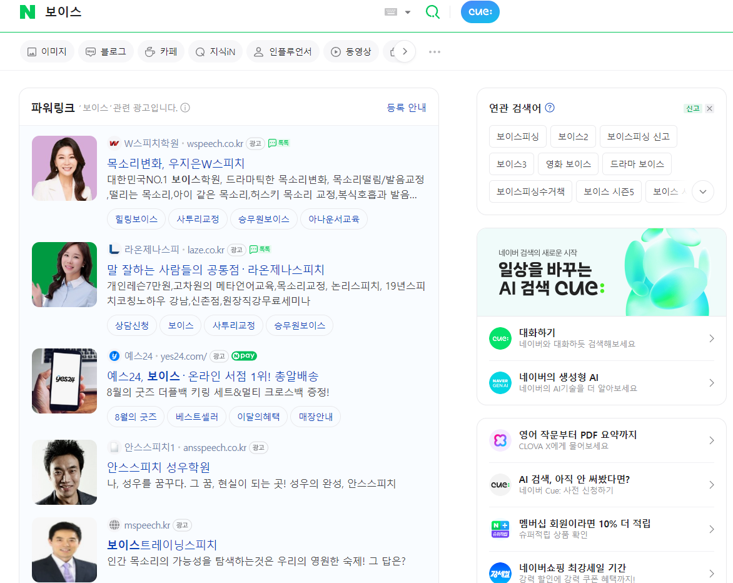The width and height of the screenshot is (733, 583).
Task: Open the three-dot more options menu
Action: (x=435, y=51)
